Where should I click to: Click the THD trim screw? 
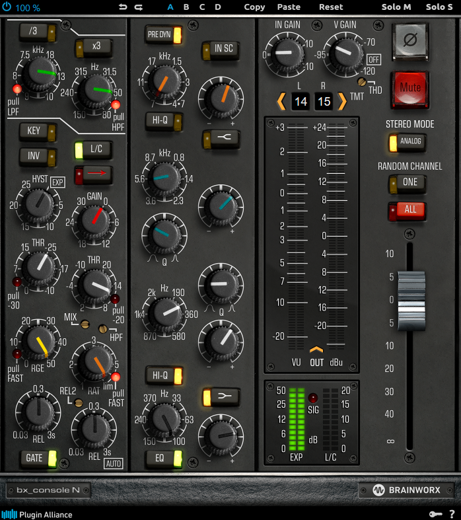361,81
